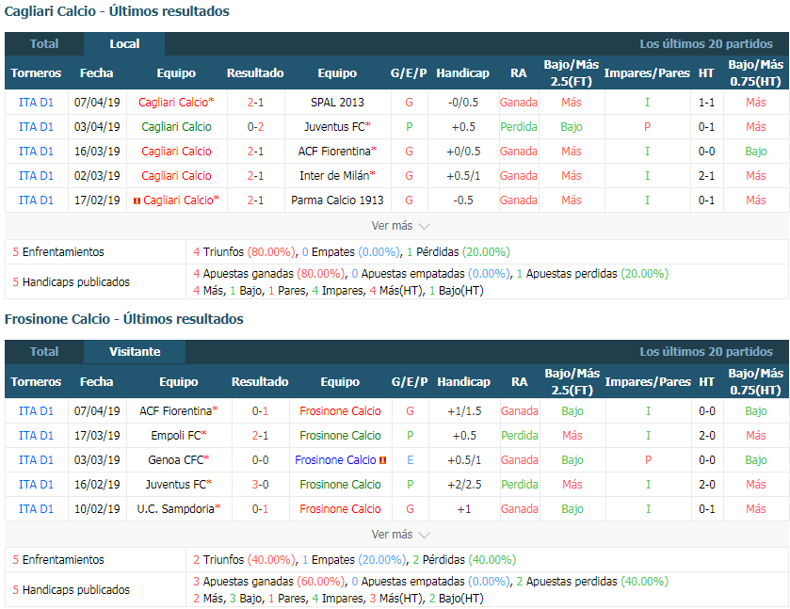Open Frosinone Calcio in the U.C. Sampdoria row
The image size is (790, 609).
(x=340, y=509)
